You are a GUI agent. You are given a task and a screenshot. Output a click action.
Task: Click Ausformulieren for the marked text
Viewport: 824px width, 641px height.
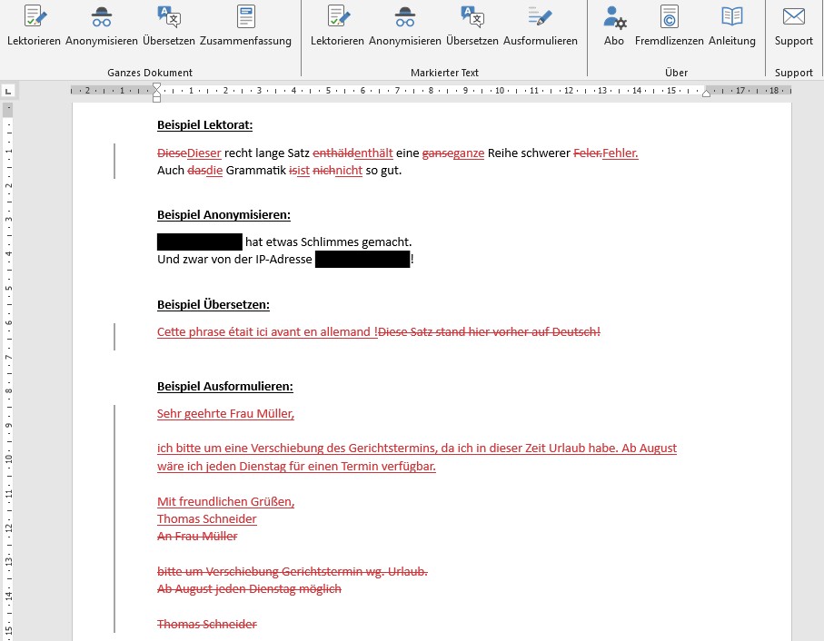click(x=541, y=25)
